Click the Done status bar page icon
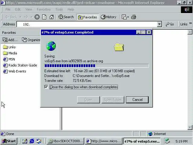This screenshot has height=145, width=193. [x=3, y=134]
